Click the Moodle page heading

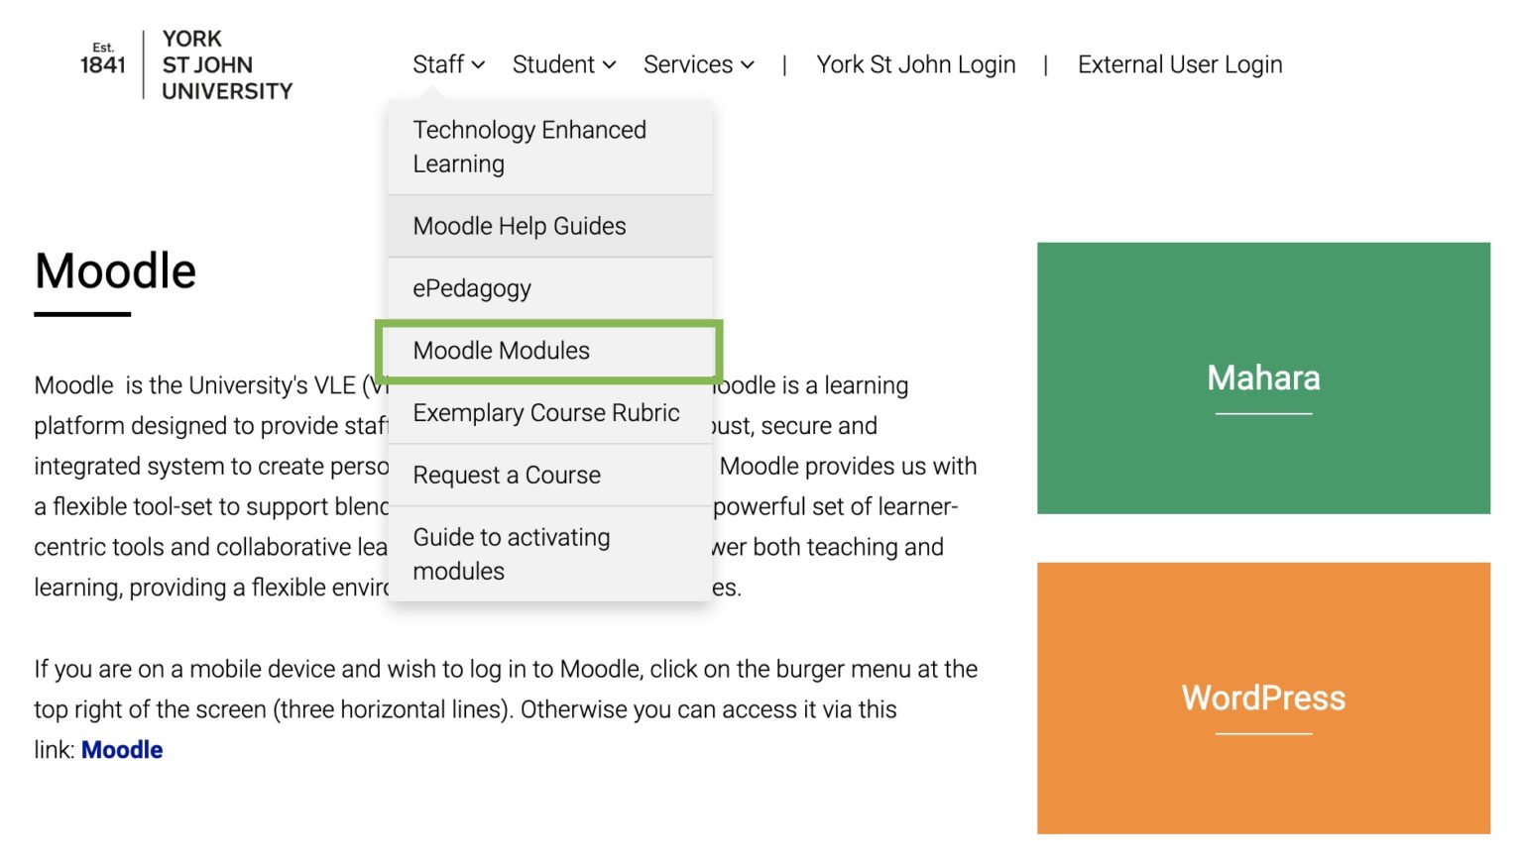114,270
